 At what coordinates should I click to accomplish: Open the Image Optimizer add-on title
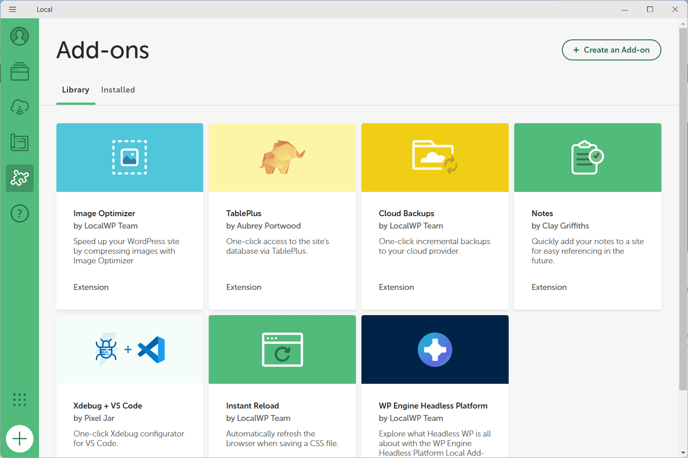click(x=104, y=213)
